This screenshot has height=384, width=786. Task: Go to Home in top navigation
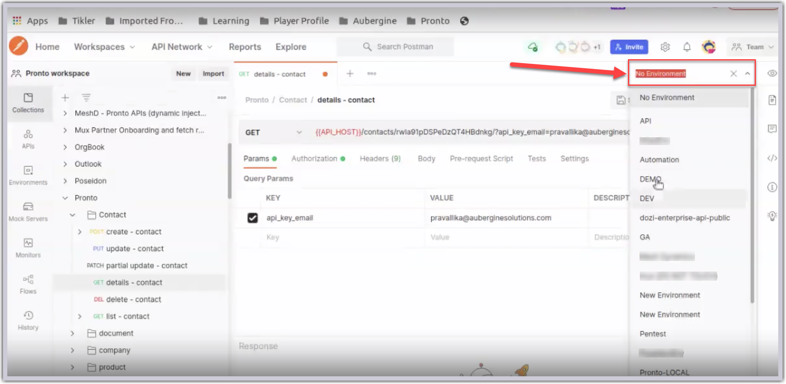47,47
